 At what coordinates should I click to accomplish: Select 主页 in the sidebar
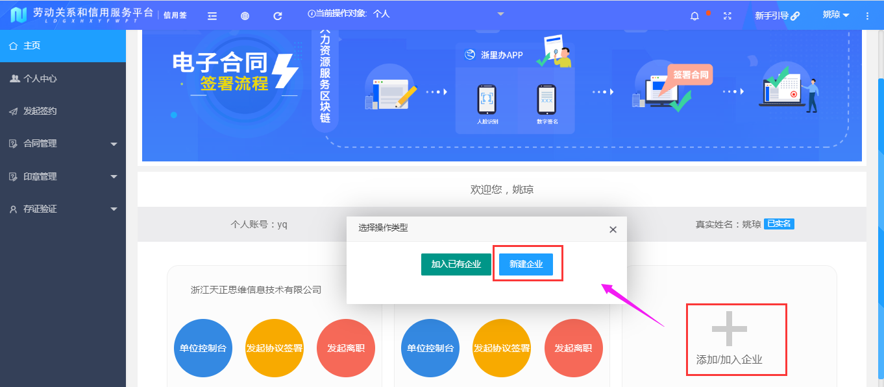(63, 45)
